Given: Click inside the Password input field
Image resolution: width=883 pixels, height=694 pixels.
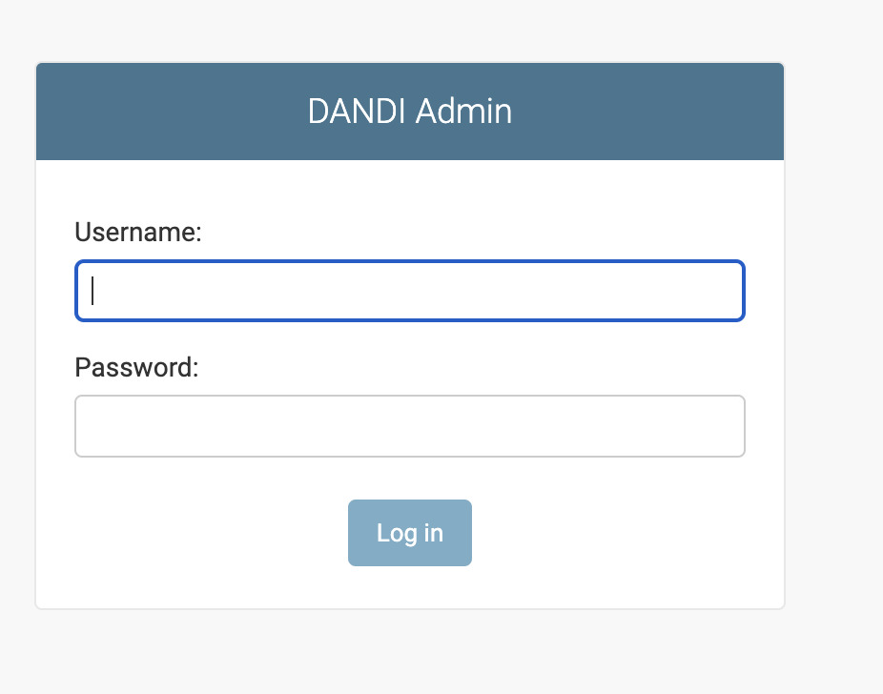Looking at the screenshot, I should (x=410, y=426).
